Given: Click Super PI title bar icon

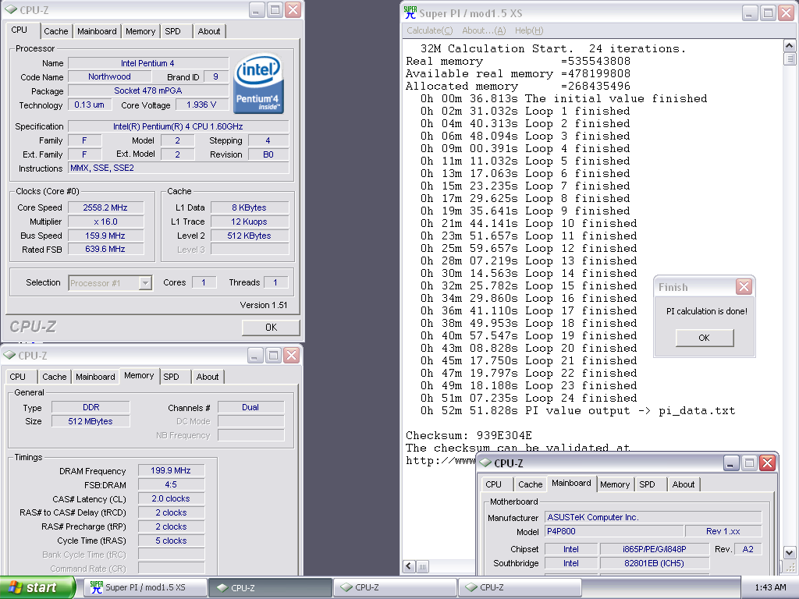Looking at the screenshot, I should tap(410, 12).
